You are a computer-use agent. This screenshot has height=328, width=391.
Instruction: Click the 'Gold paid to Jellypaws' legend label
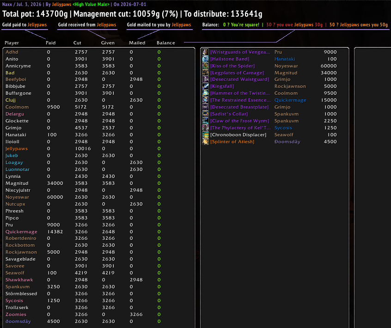(x=24, y=24)
